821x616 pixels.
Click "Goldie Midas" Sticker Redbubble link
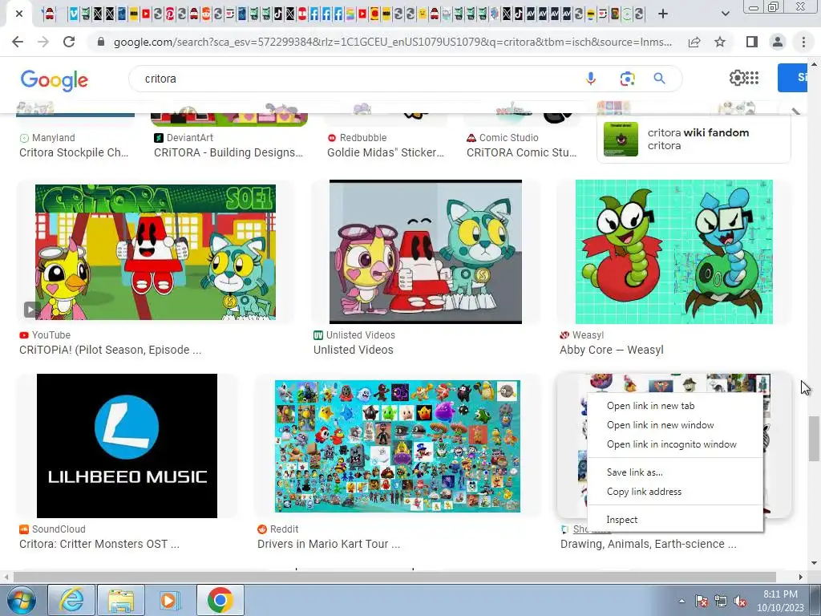coord(386,152)
